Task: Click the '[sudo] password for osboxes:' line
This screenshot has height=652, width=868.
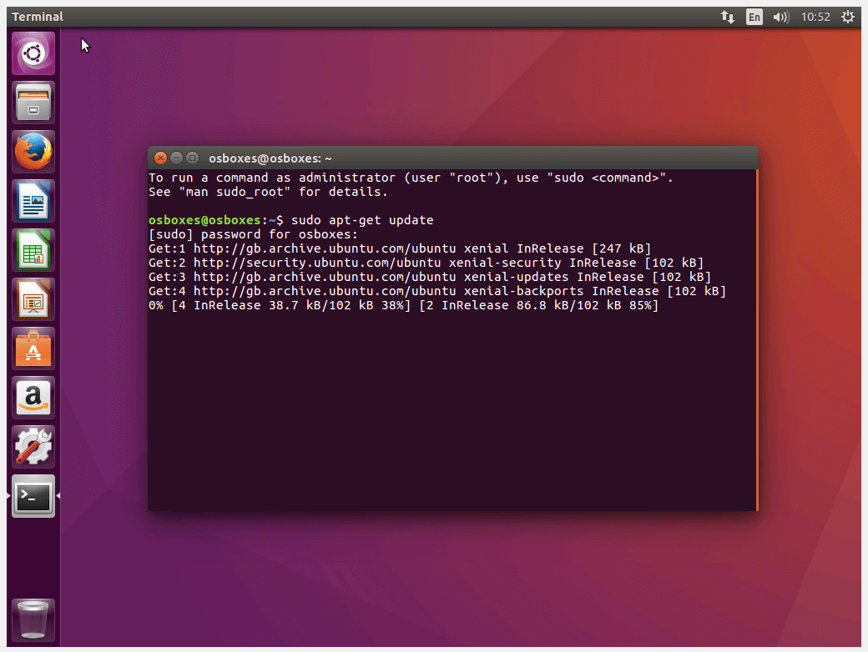Action: [254, 234]
